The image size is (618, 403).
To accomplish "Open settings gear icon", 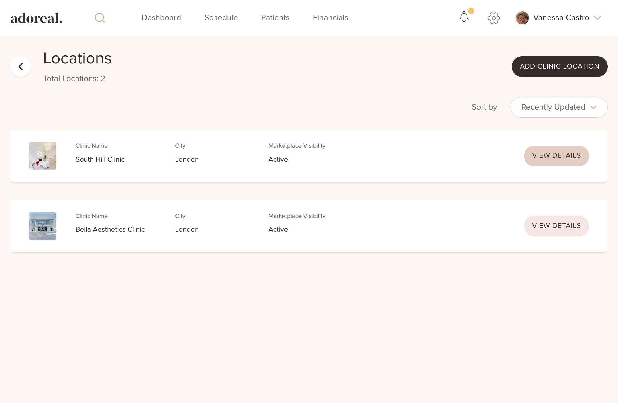I will [493, 18].
